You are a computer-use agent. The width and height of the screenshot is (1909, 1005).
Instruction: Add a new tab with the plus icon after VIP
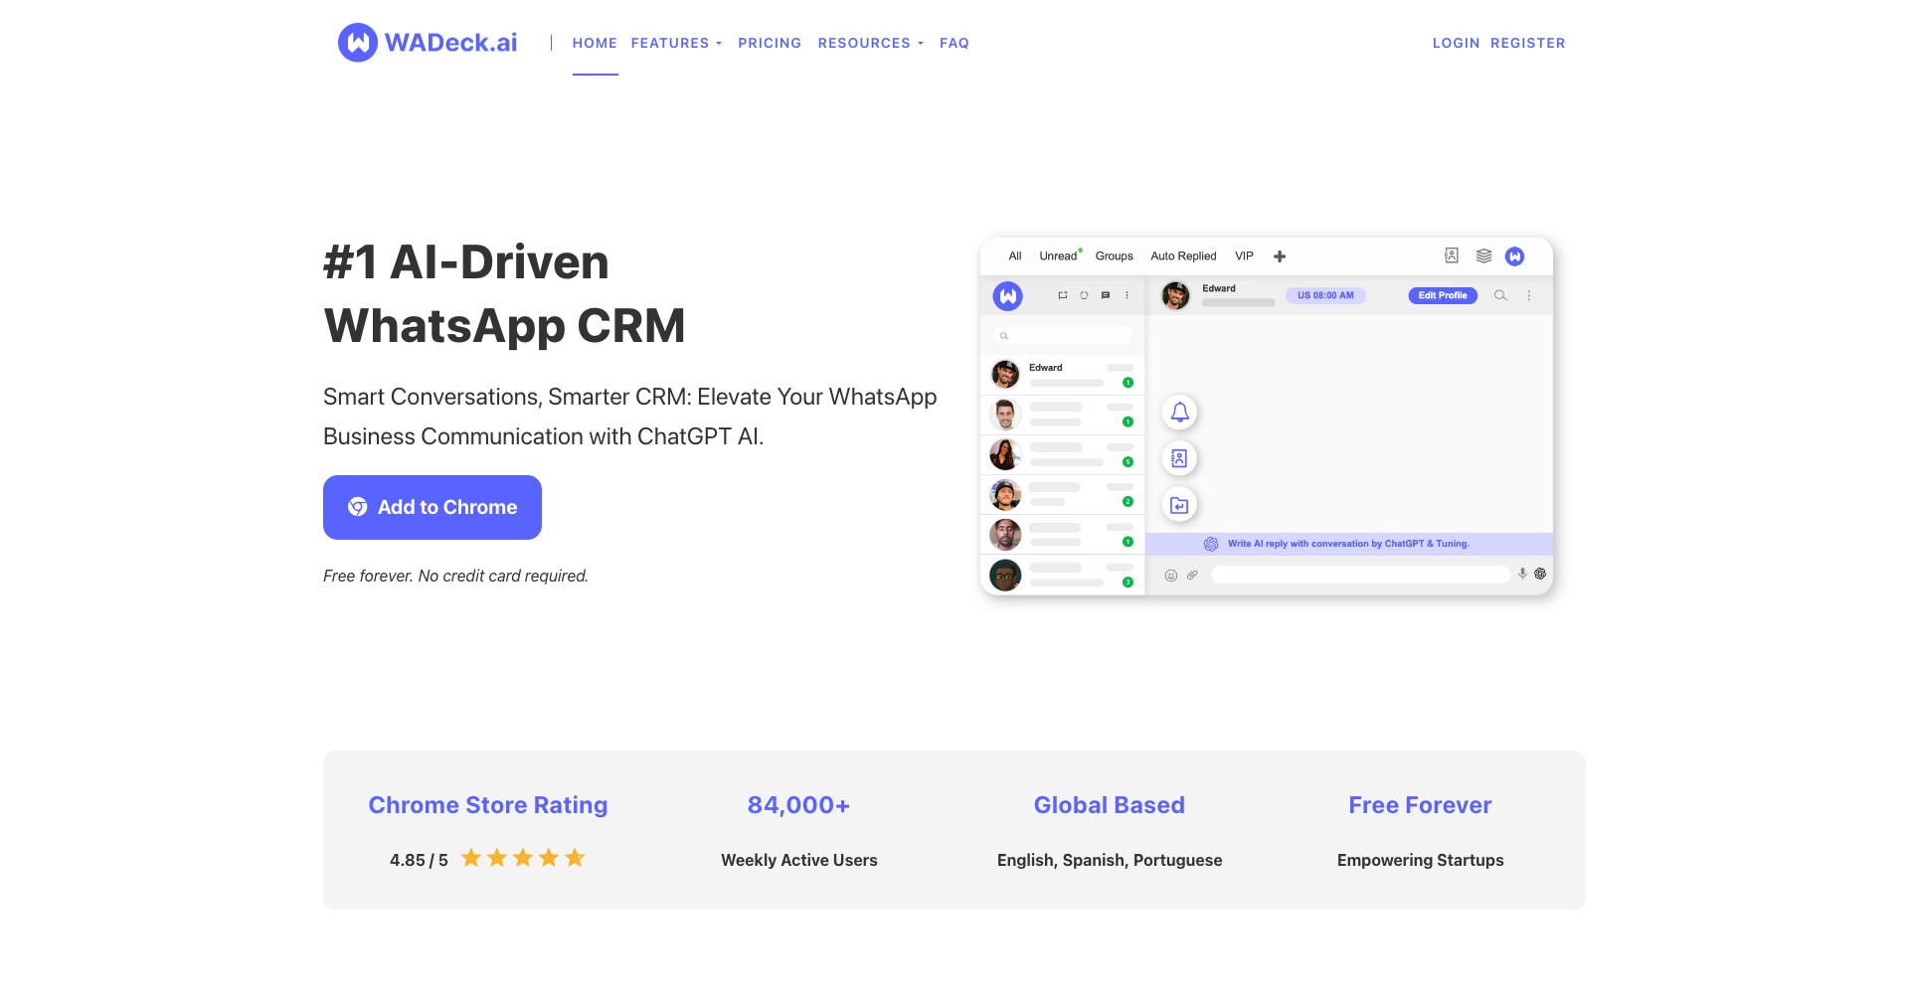point(1280,256)
